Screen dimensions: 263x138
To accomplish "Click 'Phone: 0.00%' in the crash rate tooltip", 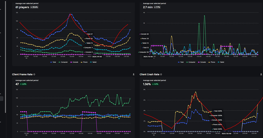I will pyautogui.click(x=217, y=125).
